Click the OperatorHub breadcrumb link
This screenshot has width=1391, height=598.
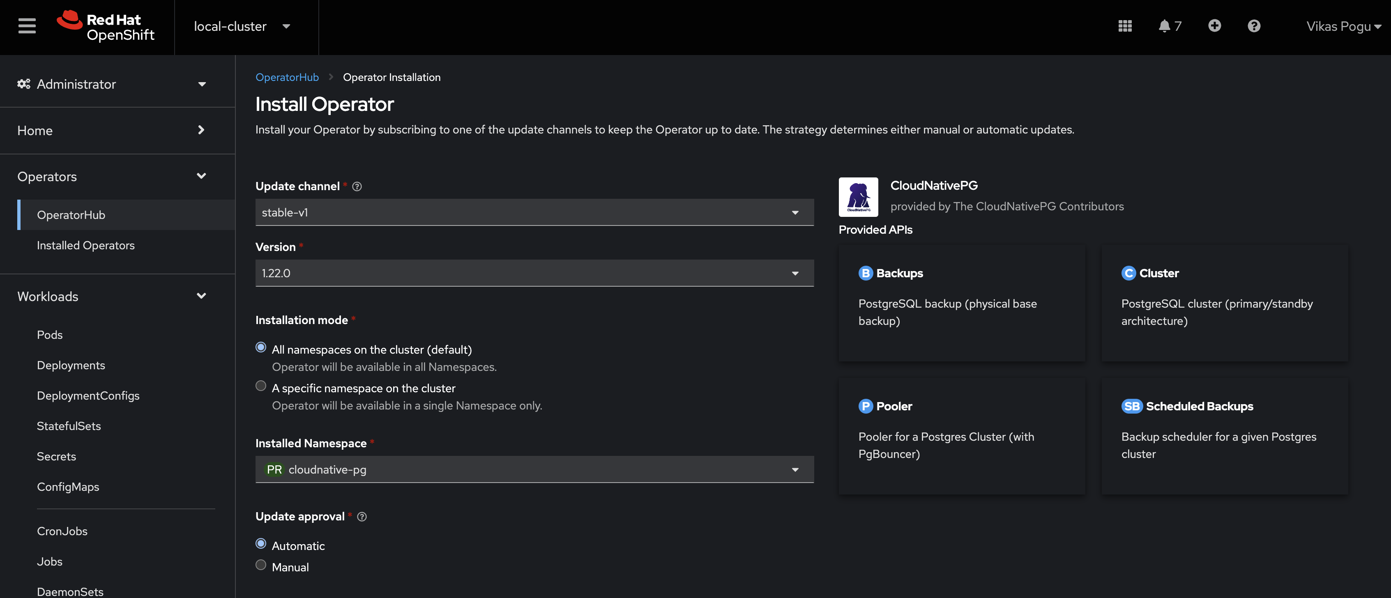click(x=287, y=77)
